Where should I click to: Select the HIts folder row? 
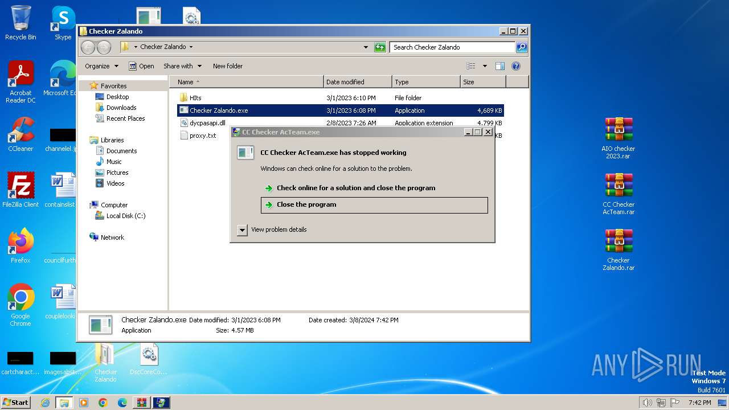tap(341, 98)
